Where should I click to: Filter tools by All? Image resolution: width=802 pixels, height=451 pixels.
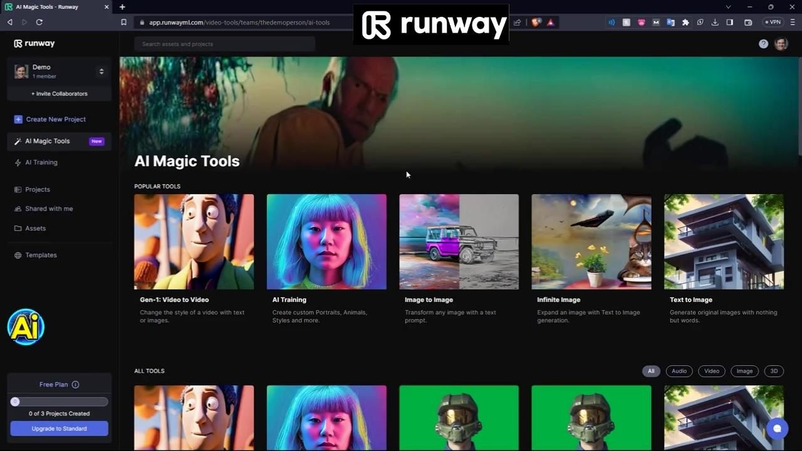pyautogui.click(x=651, y=371)
